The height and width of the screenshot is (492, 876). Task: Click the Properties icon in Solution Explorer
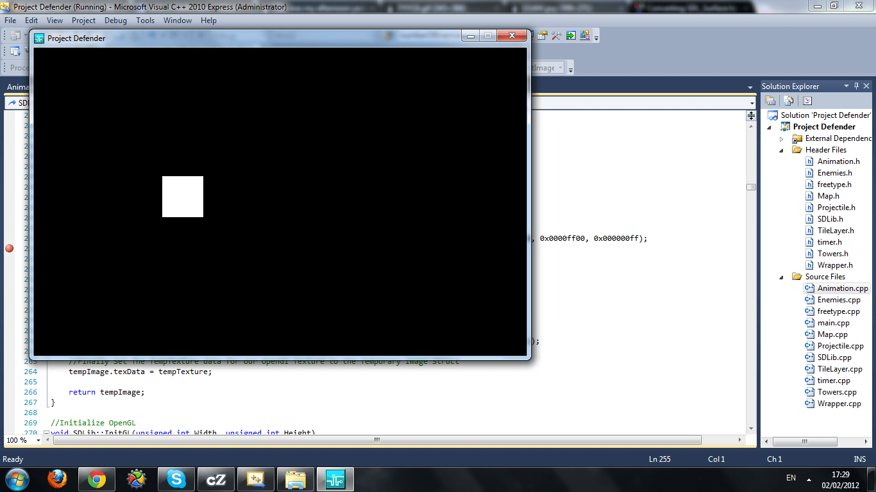coord(770,100)
